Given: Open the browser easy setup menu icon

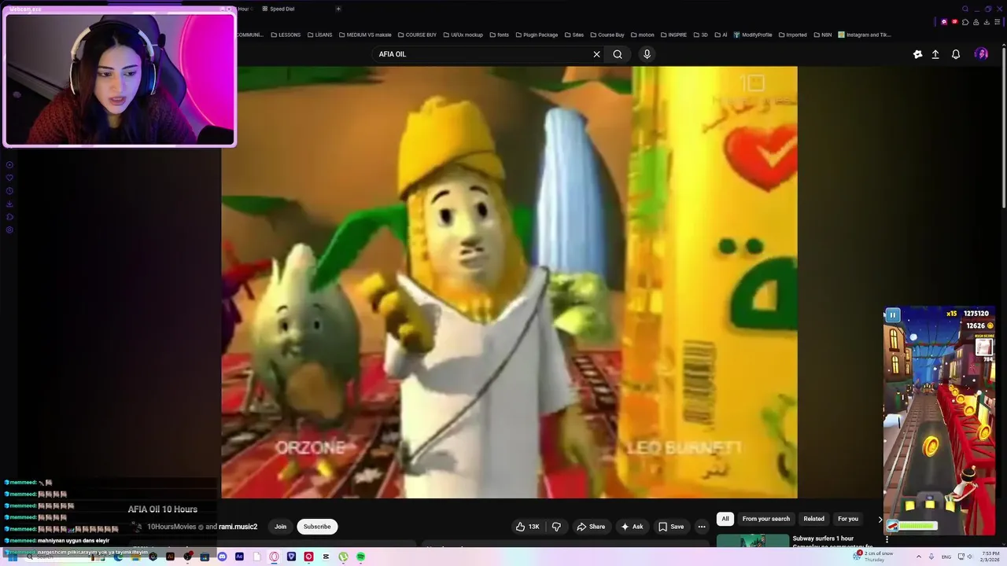Looking at the screenshot, I should pyautogui.click(x=997, y=22).
